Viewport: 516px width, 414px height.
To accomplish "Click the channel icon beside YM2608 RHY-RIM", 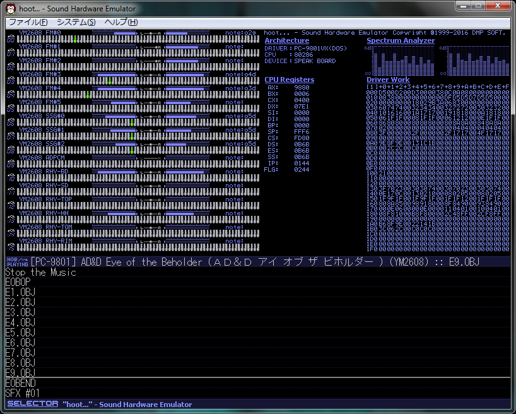I will [x=11, y=247].
